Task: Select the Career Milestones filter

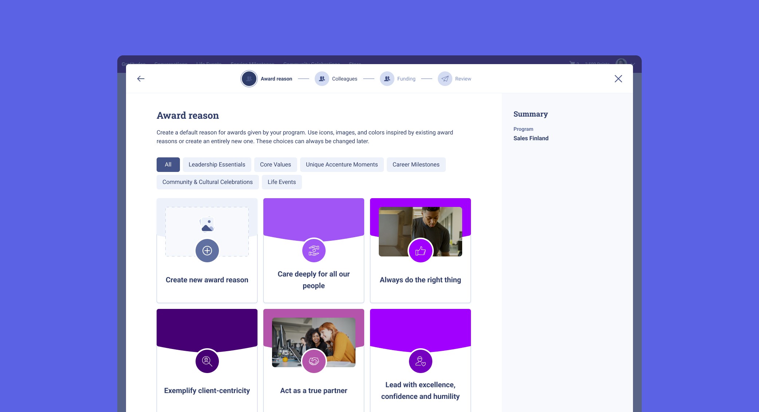Action: (416, 165)
